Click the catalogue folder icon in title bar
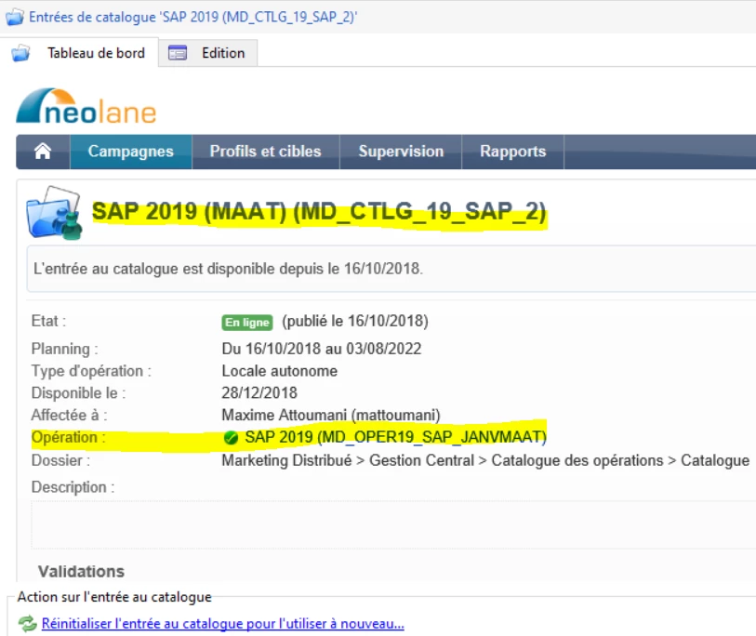 tap(15, 17)
